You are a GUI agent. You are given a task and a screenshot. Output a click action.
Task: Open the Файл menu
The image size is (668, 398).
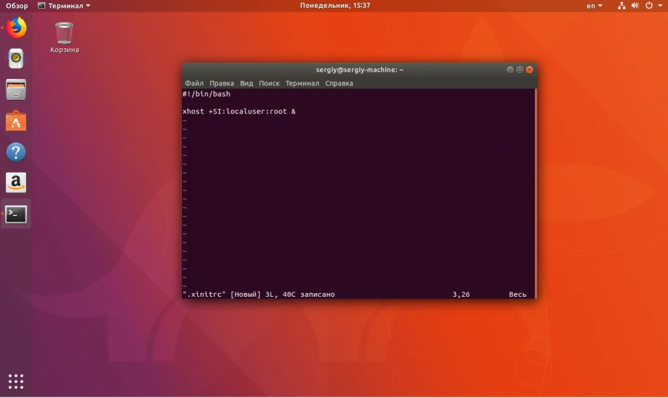coord(194,84)
